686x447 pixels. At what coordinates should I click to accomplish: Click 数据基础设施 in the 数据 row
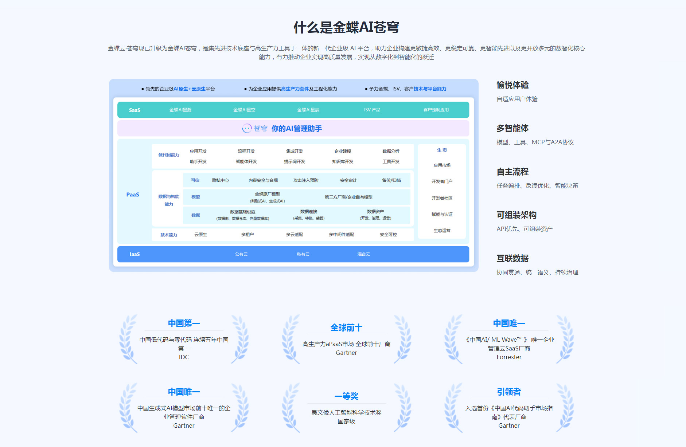(x=243, y=212)
